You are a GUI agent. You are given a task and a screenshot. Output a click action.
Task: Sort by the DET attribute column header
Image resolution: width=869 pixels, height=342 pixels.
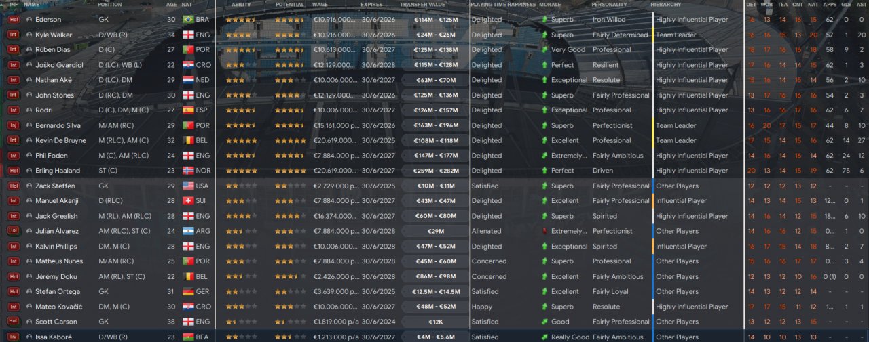pos(751,5)
